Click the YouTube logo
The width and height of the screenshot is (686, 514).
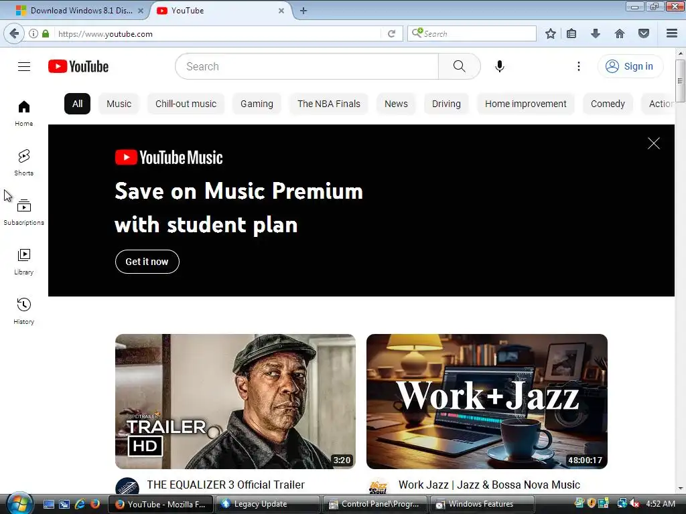coord(78,66)
